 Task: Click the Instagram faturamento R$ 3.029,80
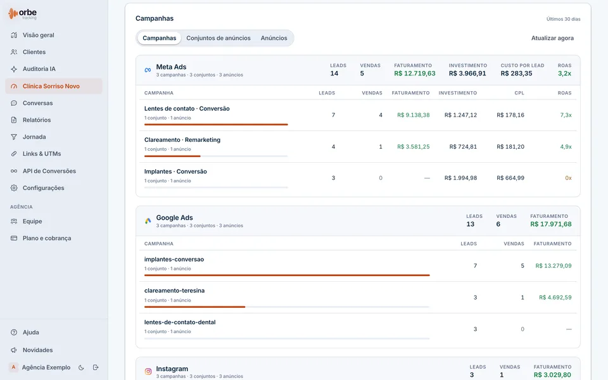(552, 375)
